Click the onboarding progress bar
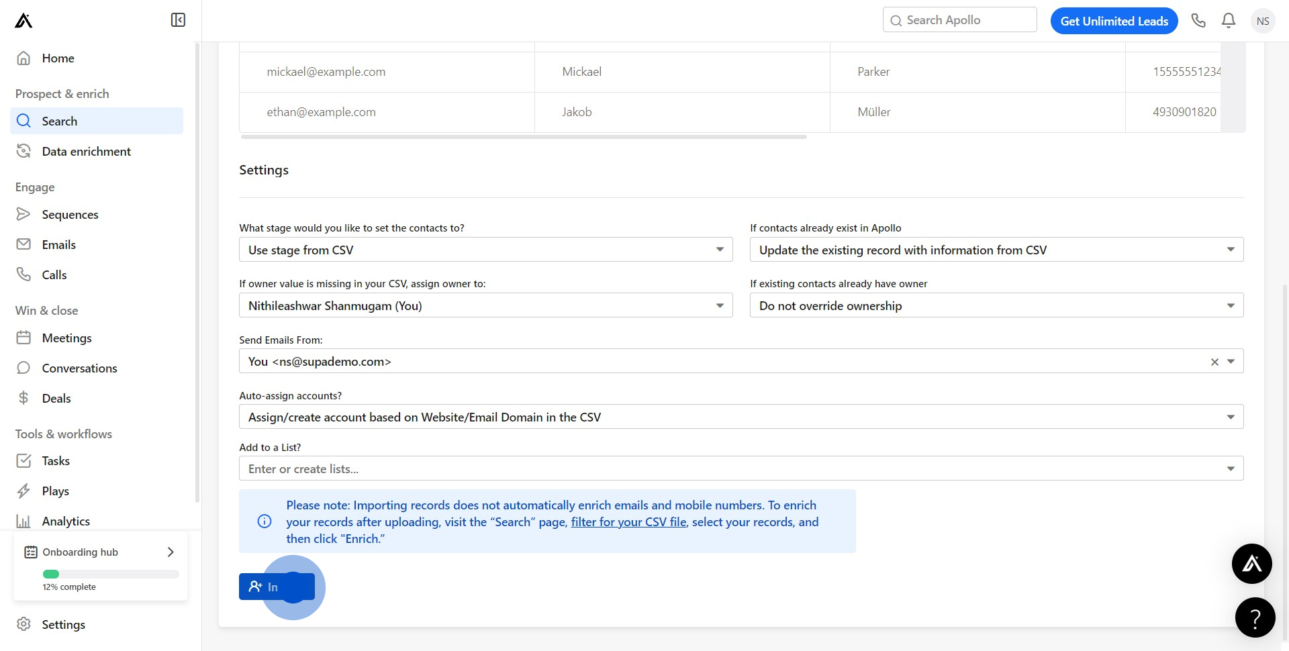This screenshot has height=651, width=1289. (x=111, y=574)
